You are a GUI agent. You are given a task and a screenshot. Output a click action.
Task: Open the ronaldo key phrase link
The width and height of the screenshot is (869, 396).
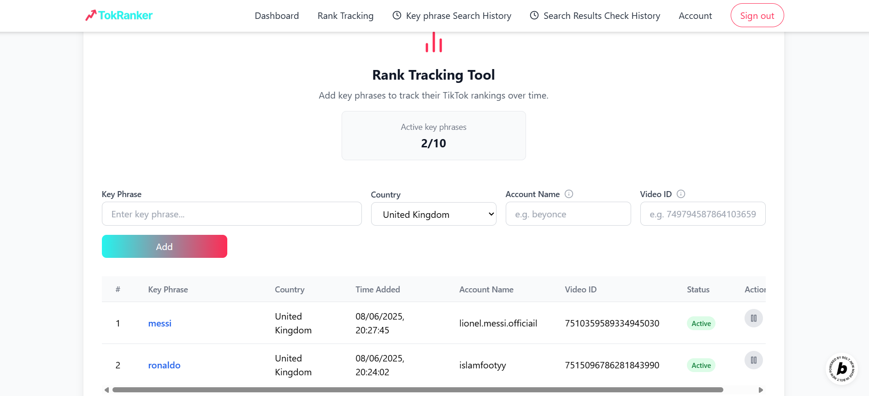pos(164,365)
